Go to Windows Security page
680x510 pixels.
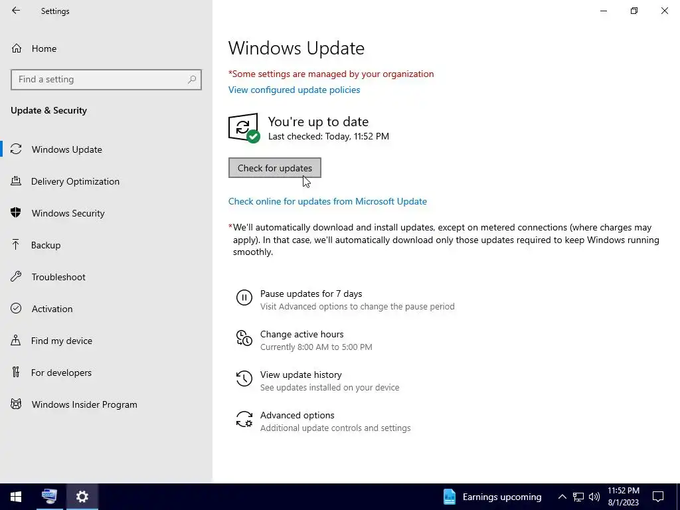pos(106,213)
